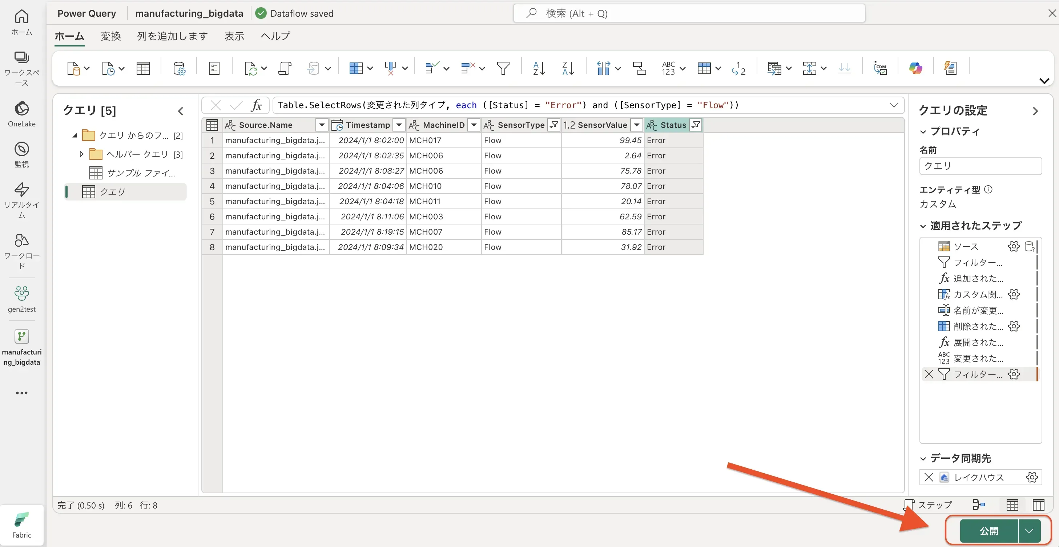Viewport: 1059px width, 547px height.
Task: Open the Status column filter button
Action: pyautogui.click(x=696, y=125)
